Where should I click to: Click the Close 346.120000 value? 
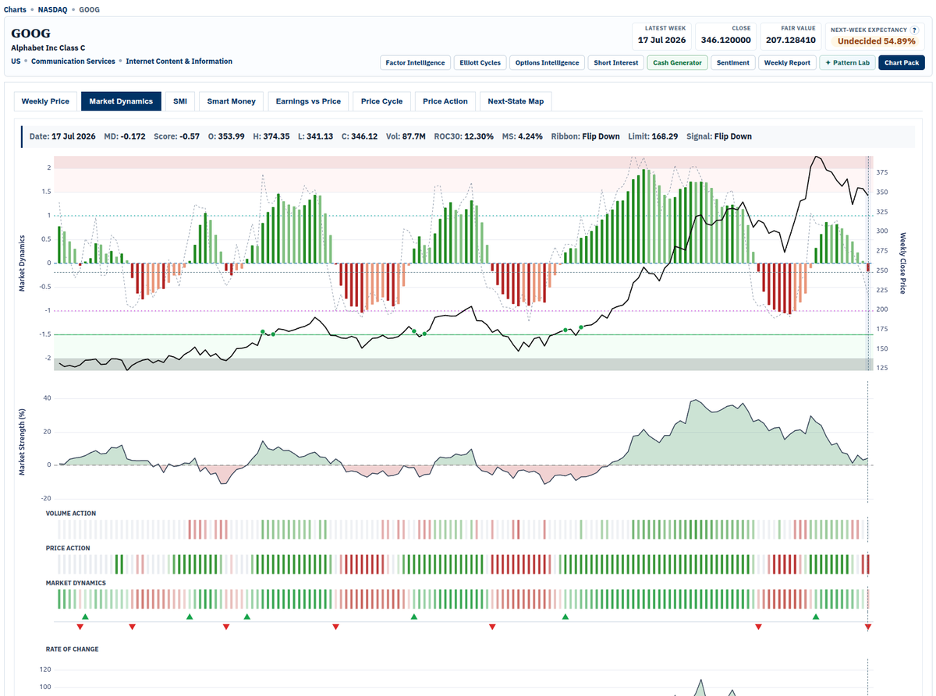(x=725, y=40)
